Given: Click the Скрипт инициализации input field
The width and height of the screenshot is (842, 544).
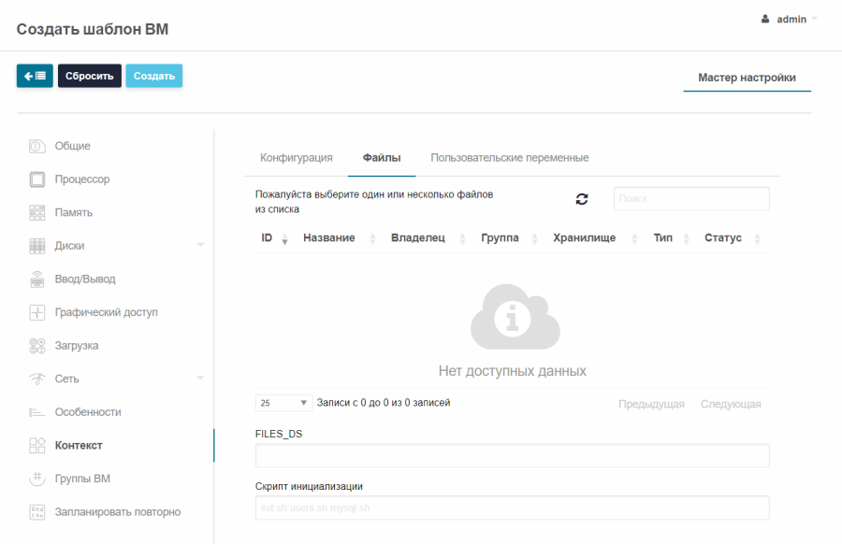Looking at the screenshot, I should (513, 508).
